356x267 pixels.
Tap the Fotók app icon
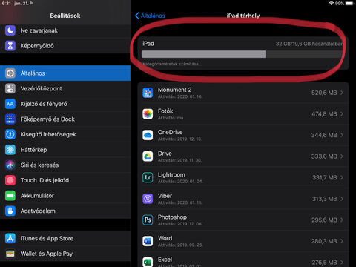coord(148,114)
